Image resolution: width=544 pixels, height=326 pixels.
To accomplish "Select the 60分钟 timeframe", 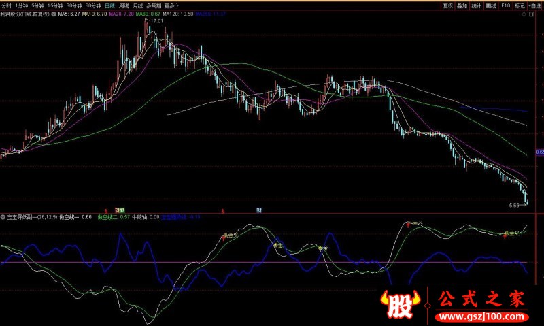I will tap(92, 5).
